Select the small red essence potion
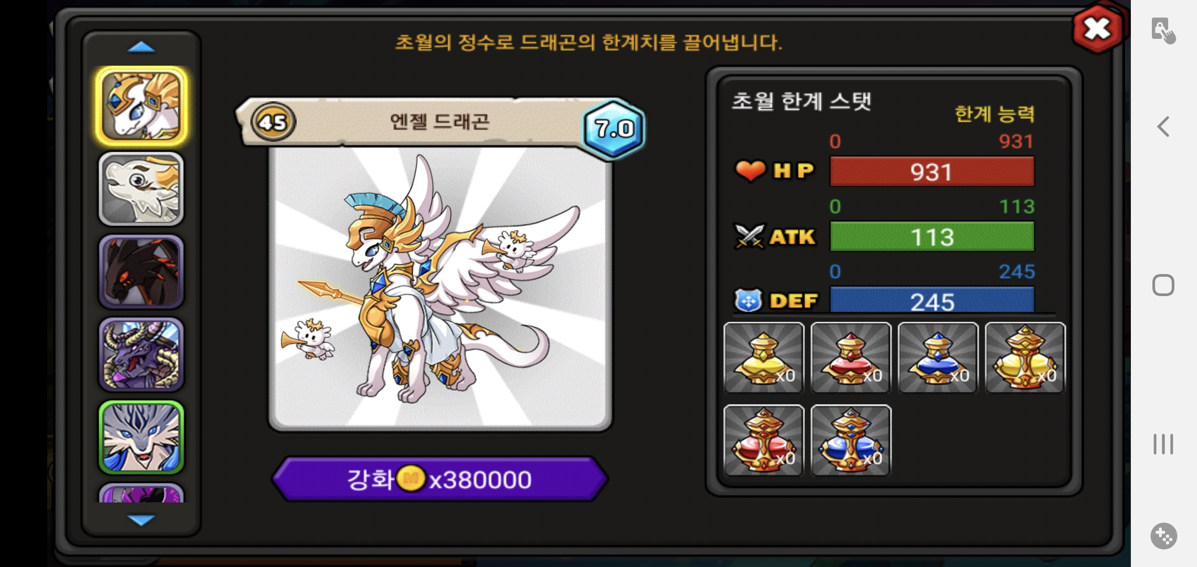This screenshot has width=1197, height=567. click(x=851, y=358)
